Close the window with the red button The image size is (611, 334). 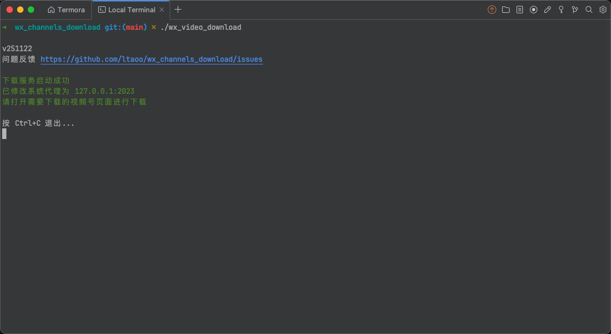tap(10, 10)
